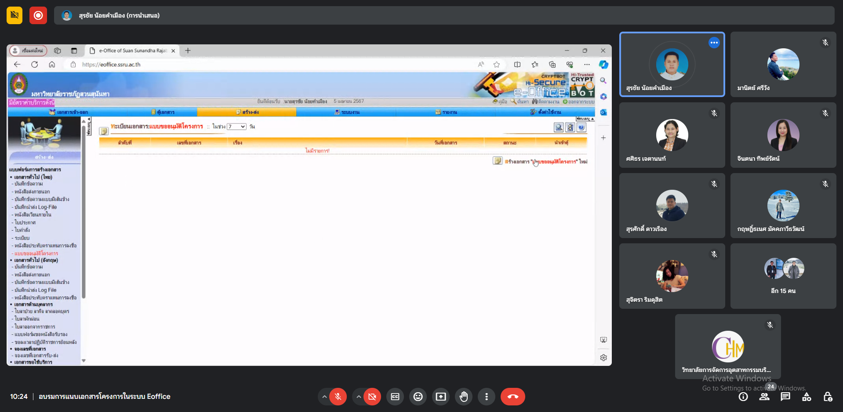843x412 pixels.
Task: Expand microphone audio settings arrow
Action: pyautogui.click(x=324, y=397)
